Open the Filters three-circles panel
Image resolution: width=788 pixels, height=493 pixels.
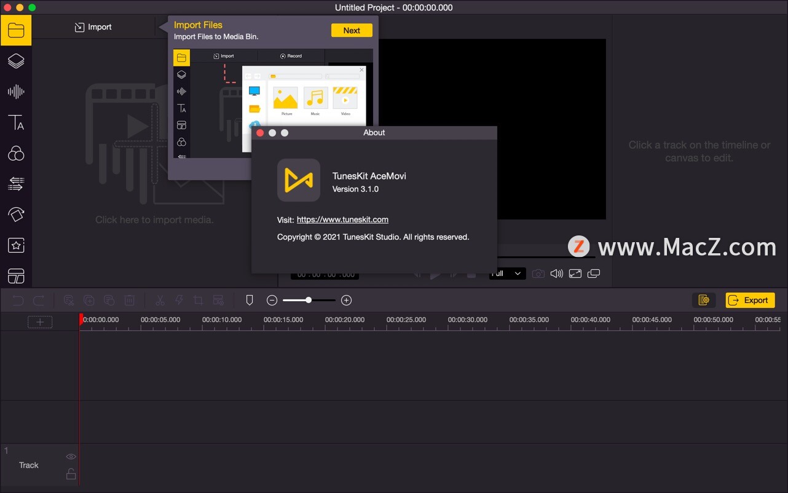[x=16, y=153]
